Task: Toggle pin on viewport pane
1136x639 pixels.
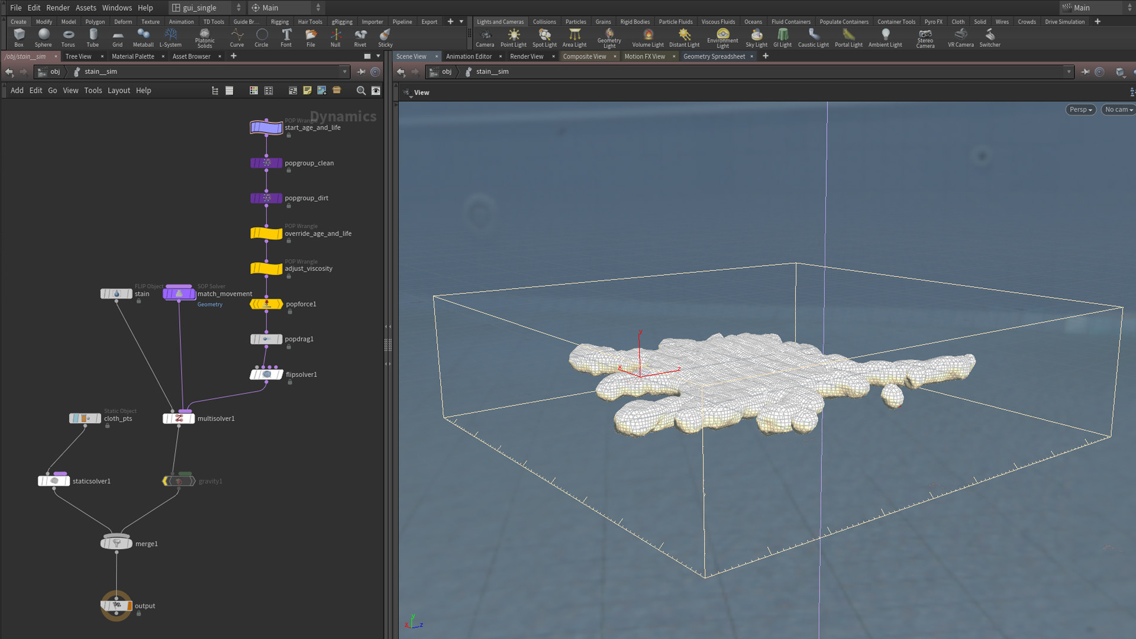Action: pos(1085,72)
